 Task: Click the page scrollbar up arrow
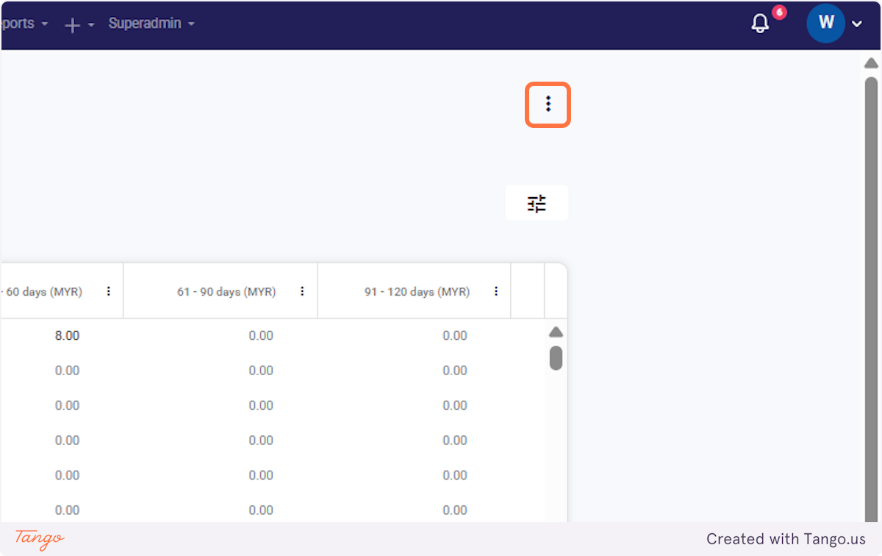(x=871, y=63)
